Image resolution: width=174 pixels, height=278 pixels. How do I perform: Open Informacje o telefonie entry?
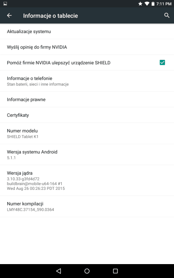click(x=87, y=81)
